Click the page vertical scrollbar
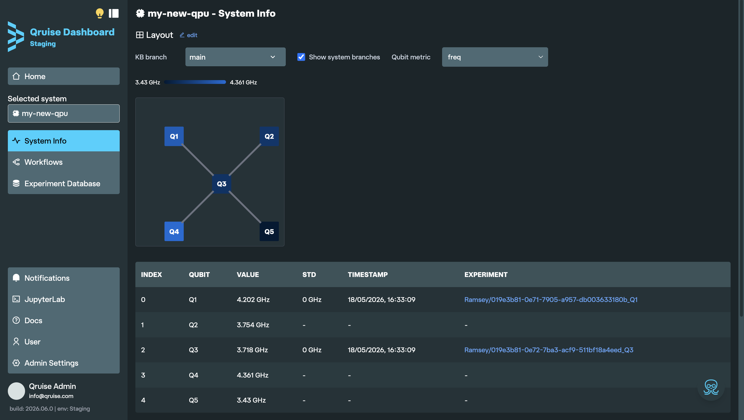The width and height of the screenshot is (744, 420). point(741,159)
